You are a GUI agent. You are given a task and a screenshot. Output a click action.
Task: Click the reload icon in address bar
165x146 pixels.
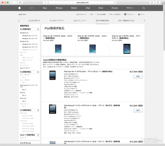click(x=115, y=2)
